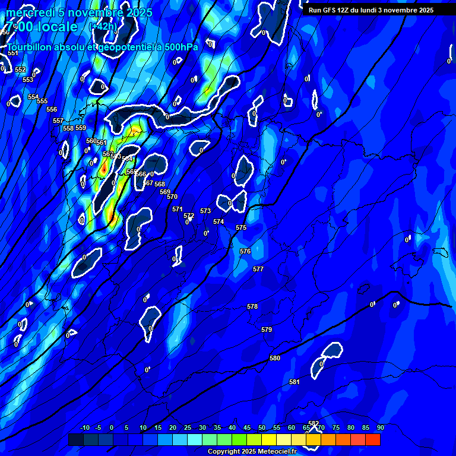The width and height of the screenshot is (456, 456).
Task: Click the 'Run GFS 12Z' header label
Action: pyautogui.click(x=370, y=10)
